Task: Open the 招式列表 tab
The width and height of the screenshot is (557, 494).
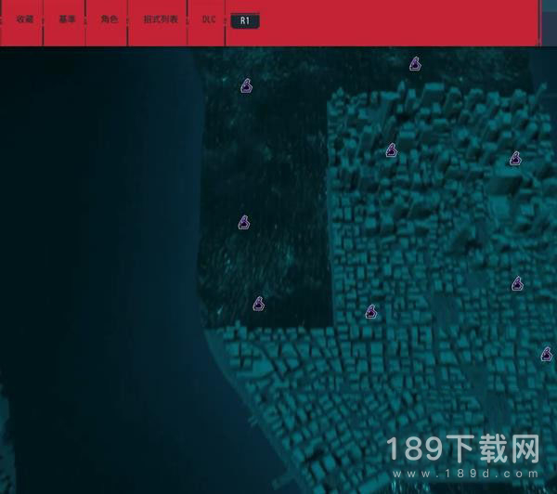Action: (x=161, y=19)
